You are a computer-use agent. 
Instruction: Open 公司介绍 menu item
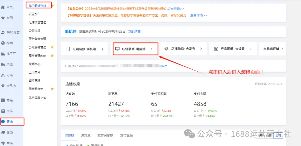click(x=35, y=30)
